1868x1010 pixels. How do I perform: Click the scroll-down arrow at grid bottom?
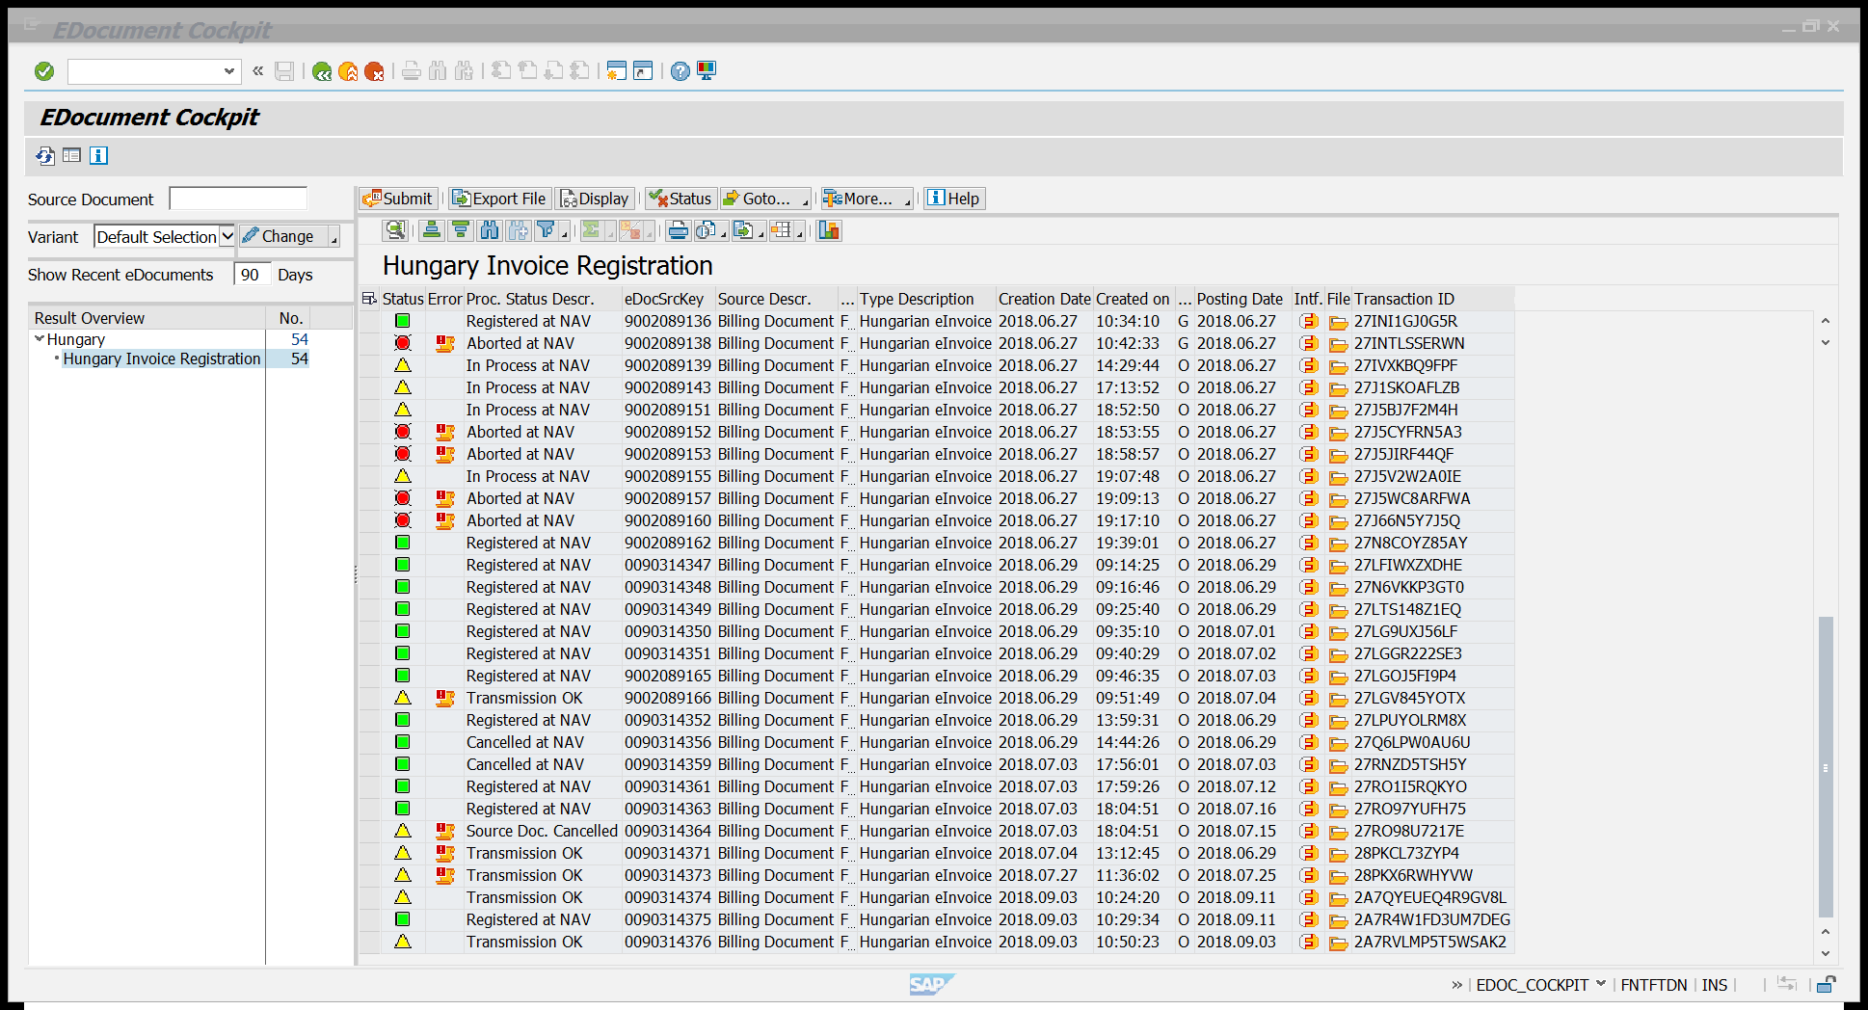[x=1826, y=953]
